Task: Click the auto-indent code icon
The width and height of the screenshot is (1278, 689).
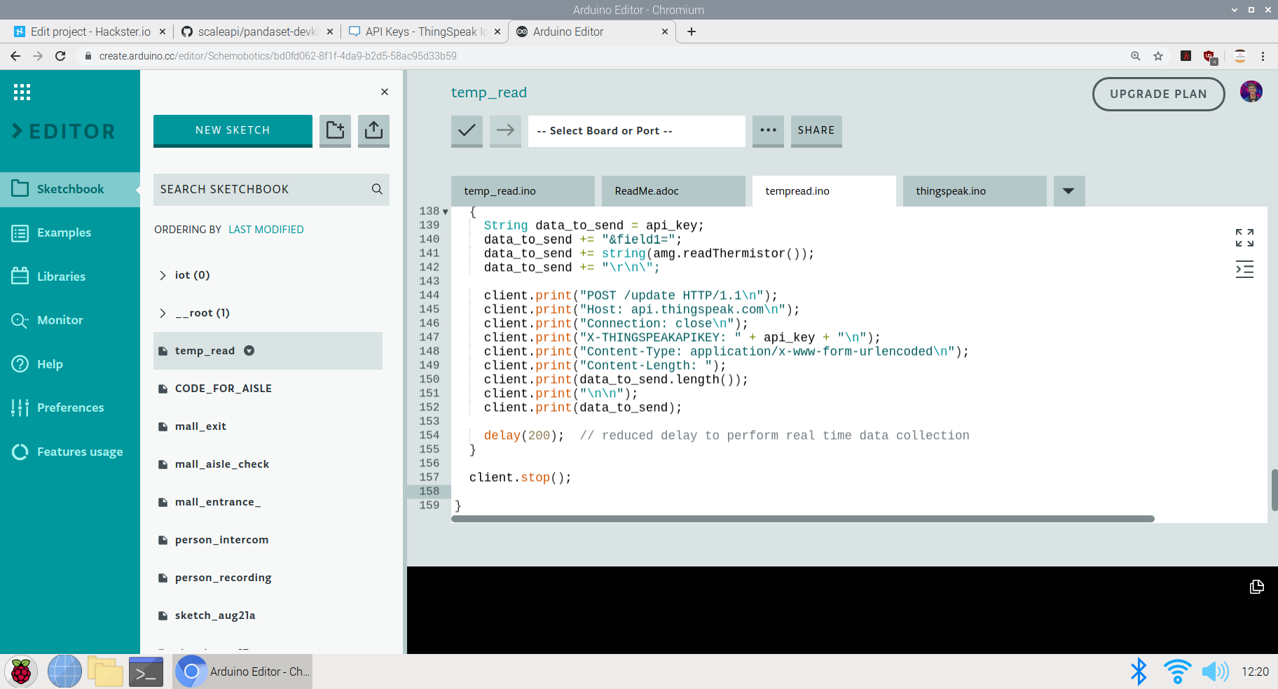Action: point(1244,270)
